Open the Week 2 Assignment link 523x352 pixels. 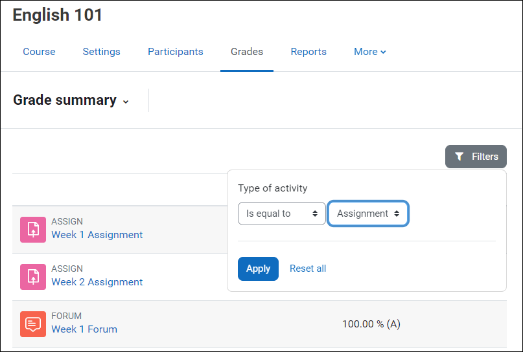pyautogui.click(x=97, y=282)
